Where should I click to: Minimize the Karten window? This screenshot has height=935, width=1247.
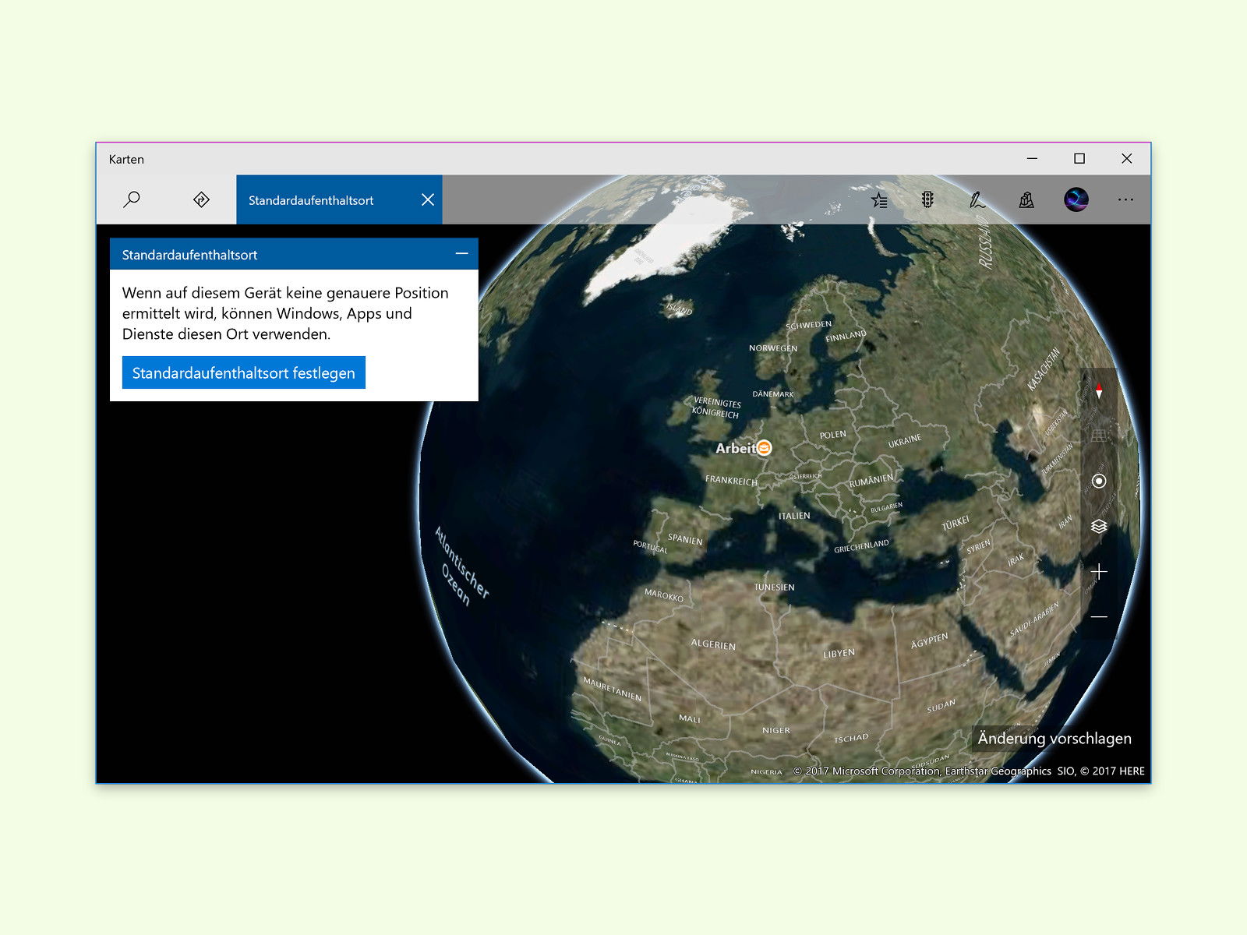coord(1032,158)
